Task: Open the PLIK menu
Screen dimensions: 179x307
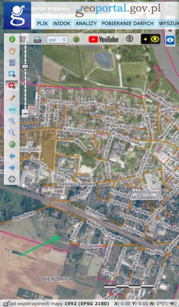Action: click(43, 23)
